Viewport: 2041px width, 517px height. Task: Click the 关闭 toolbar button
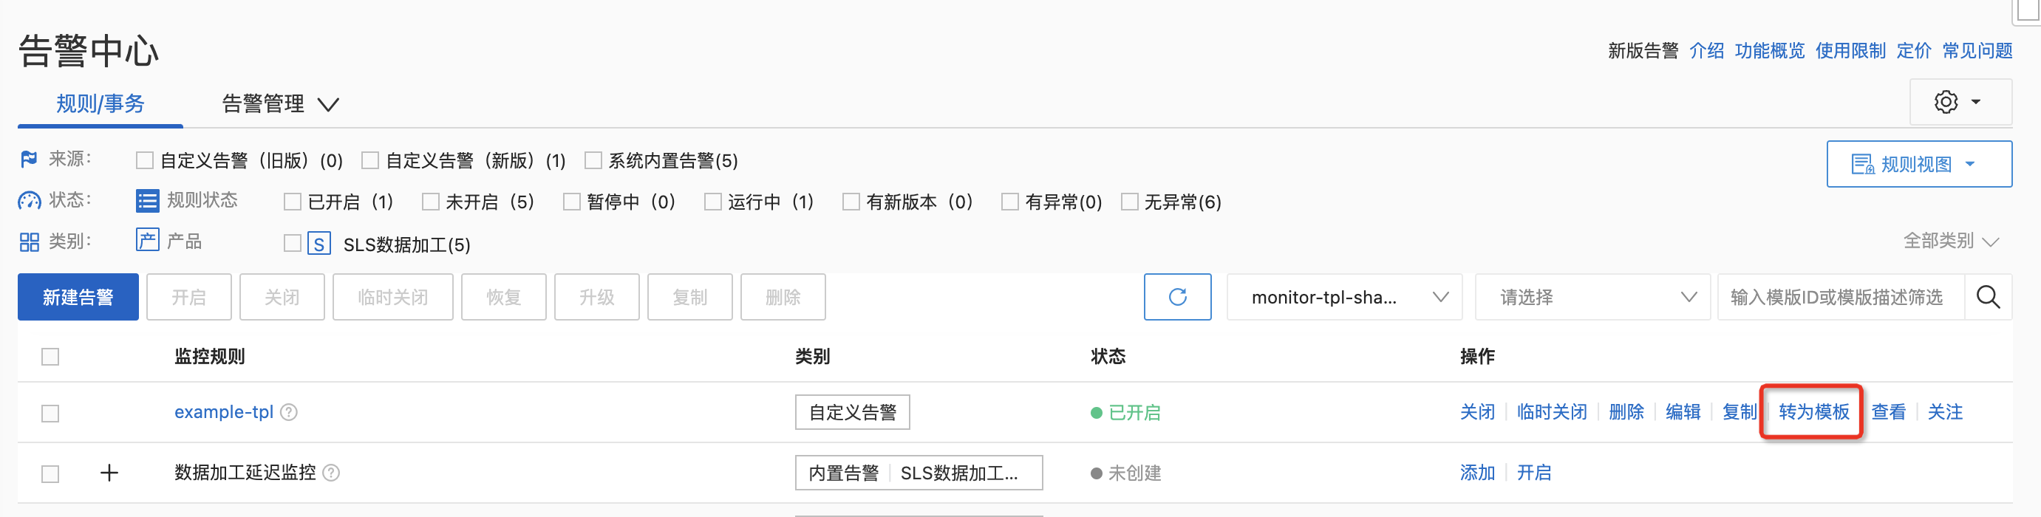click(282, 297)
